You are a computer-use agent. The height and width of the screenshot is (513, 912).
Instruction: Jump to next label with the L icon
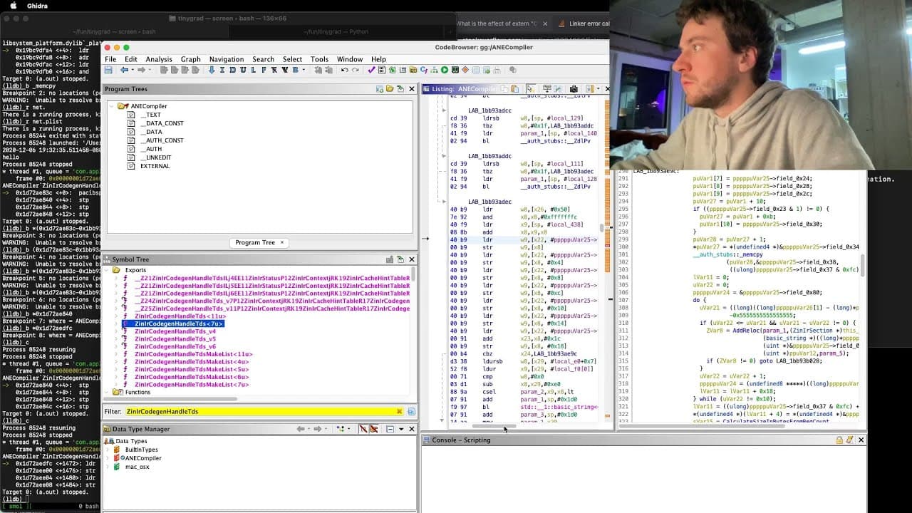pos(254,70)
